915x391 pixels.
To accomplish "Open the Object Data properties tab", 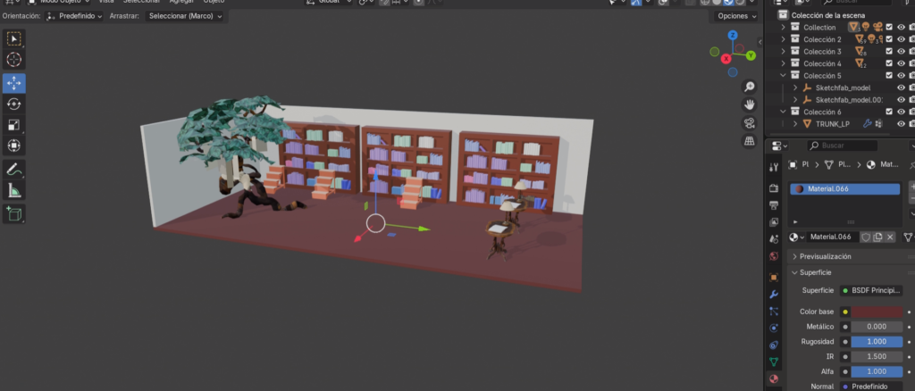I will pyautogui.click(x=774, y=362).
